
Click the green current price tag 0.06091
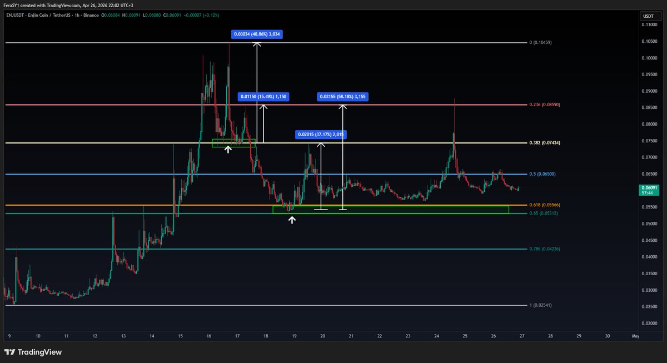pos(650,188)
